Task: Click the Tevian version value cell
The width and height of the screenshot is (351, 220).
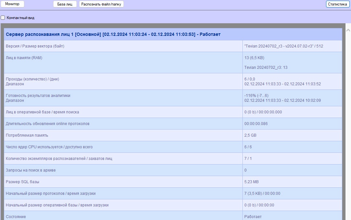Action: click(284, 46)
